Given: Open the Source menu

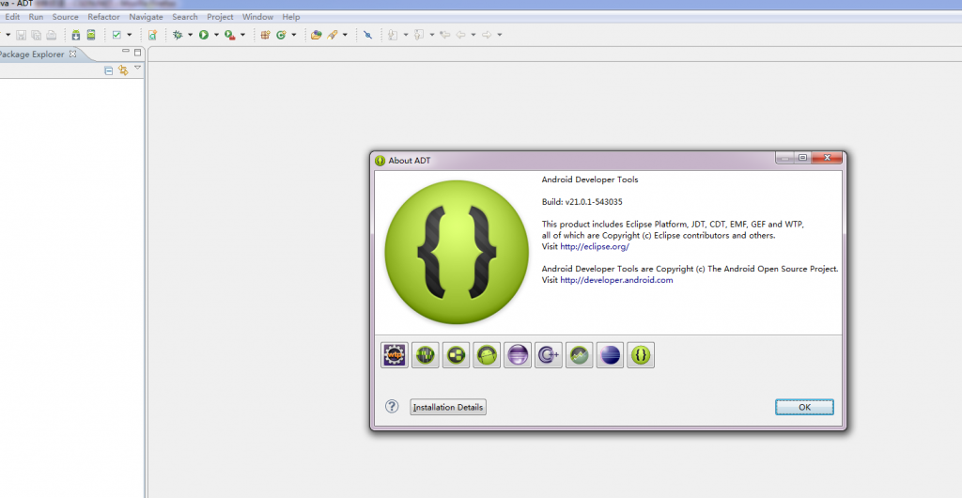Looking at the screenshot, I should point(65,17).
